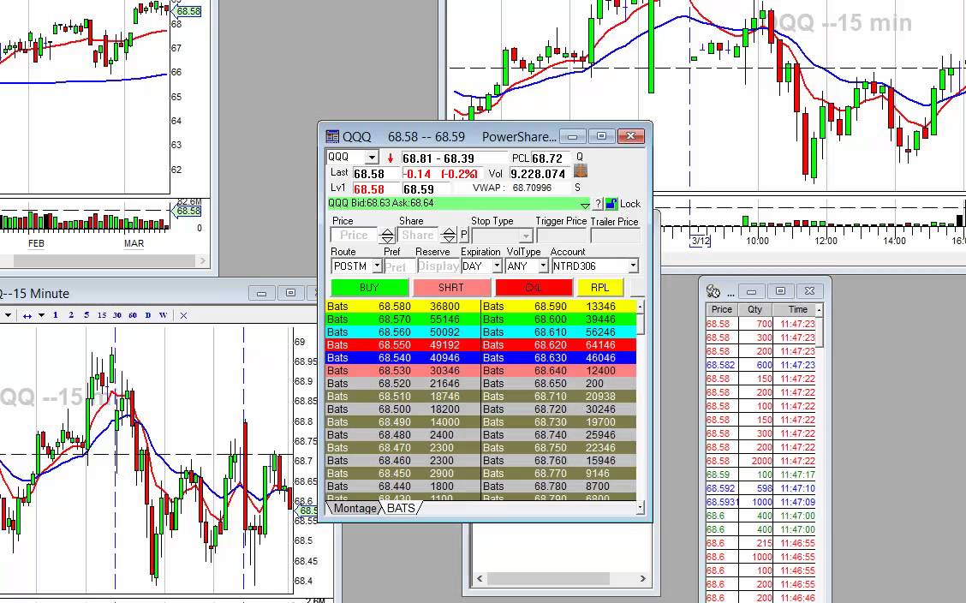Open the VolType ANY dropdown
This screenshot has width=966, height=603.
(543, 266)
